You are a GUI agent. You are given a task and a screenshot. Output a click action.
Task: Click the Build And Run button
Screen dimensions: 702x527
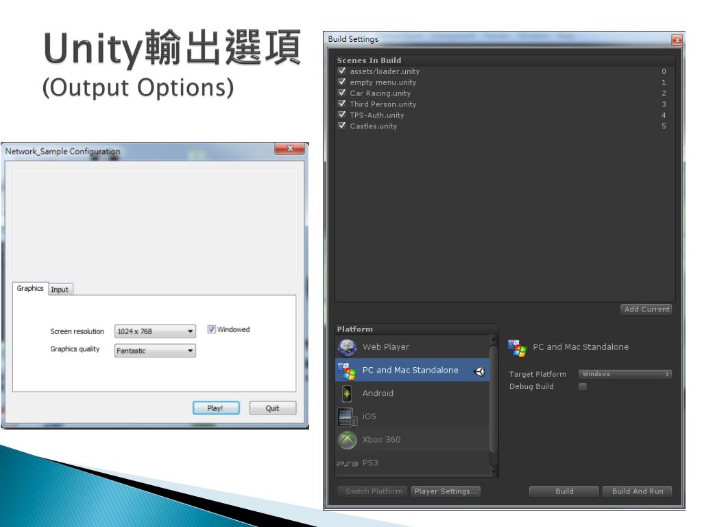(637, 491)
